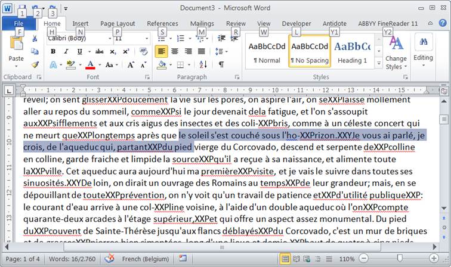Switch to the References tab
This screenshot has width=451, height=267.
[162, 23]
